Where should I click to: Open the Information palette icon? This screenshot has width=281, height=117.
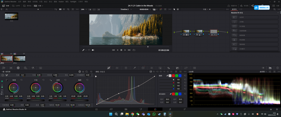pos(277,68)
